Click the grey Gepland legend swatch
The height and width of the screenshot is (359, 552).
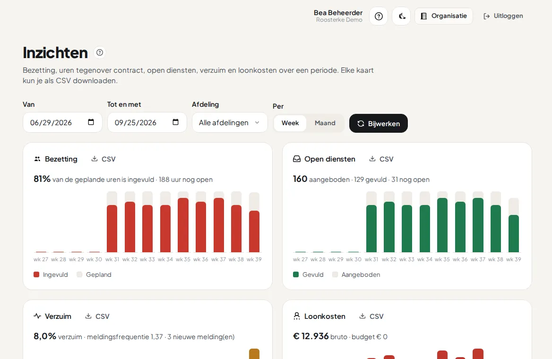pyautogui.click(x=79, y=274)
